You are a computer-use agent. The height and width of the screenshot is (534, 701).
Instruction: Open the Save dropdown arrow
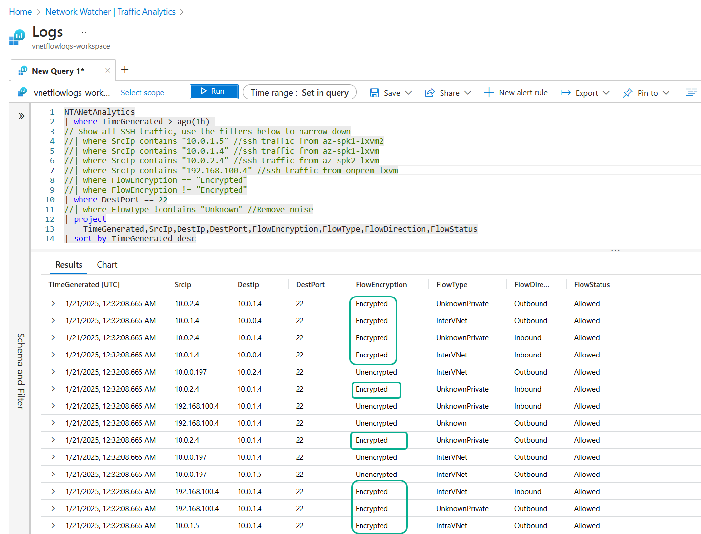409,93
